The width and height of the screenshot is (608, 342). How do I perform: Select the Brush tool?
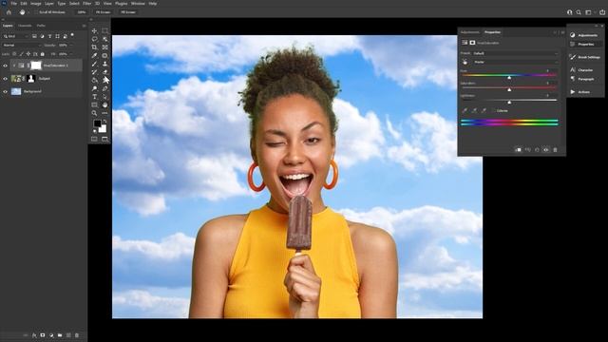click(95, 64)
